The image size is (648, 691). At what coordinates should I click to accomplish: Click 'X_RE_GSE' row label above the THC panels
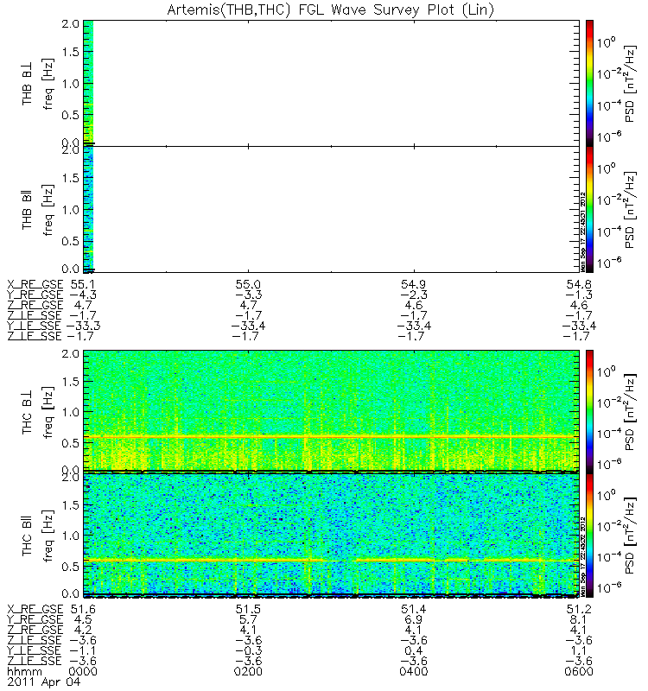35,284
